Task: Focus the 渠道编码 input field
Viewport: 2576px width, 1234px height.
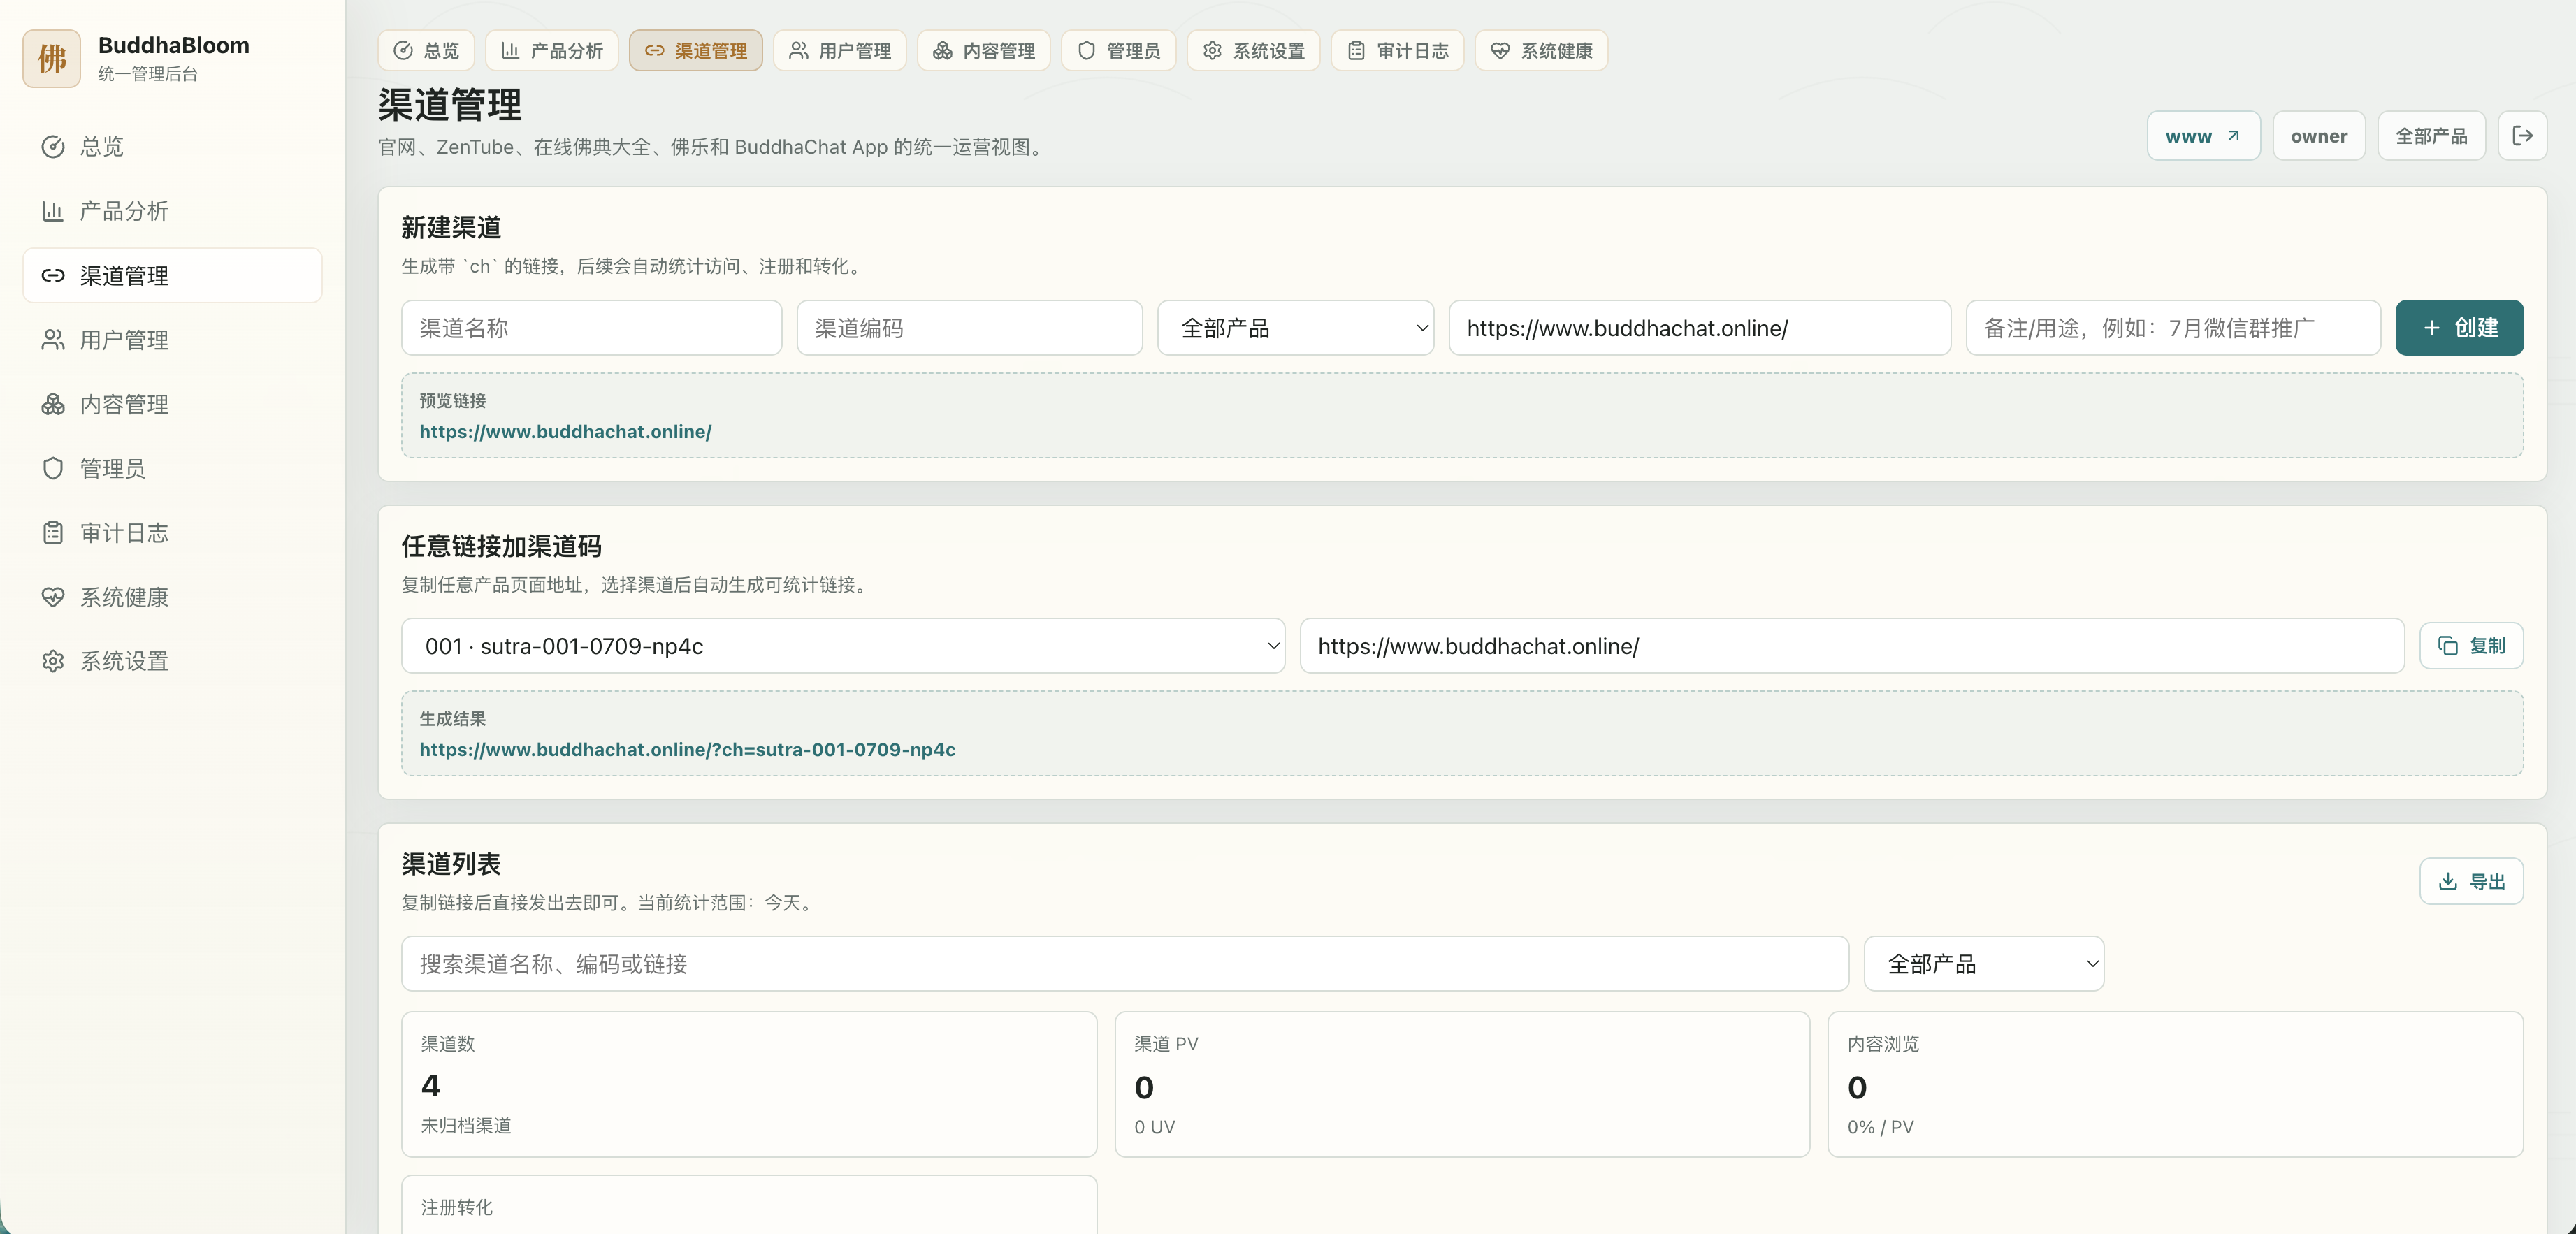Action: (x=969, y=328)
